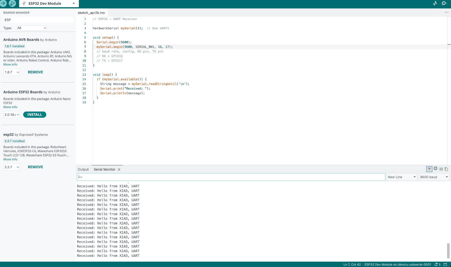Click the // TX = GPIO17 comment
The height and width of the screenshot is (267, 451).
pos(109,61)
